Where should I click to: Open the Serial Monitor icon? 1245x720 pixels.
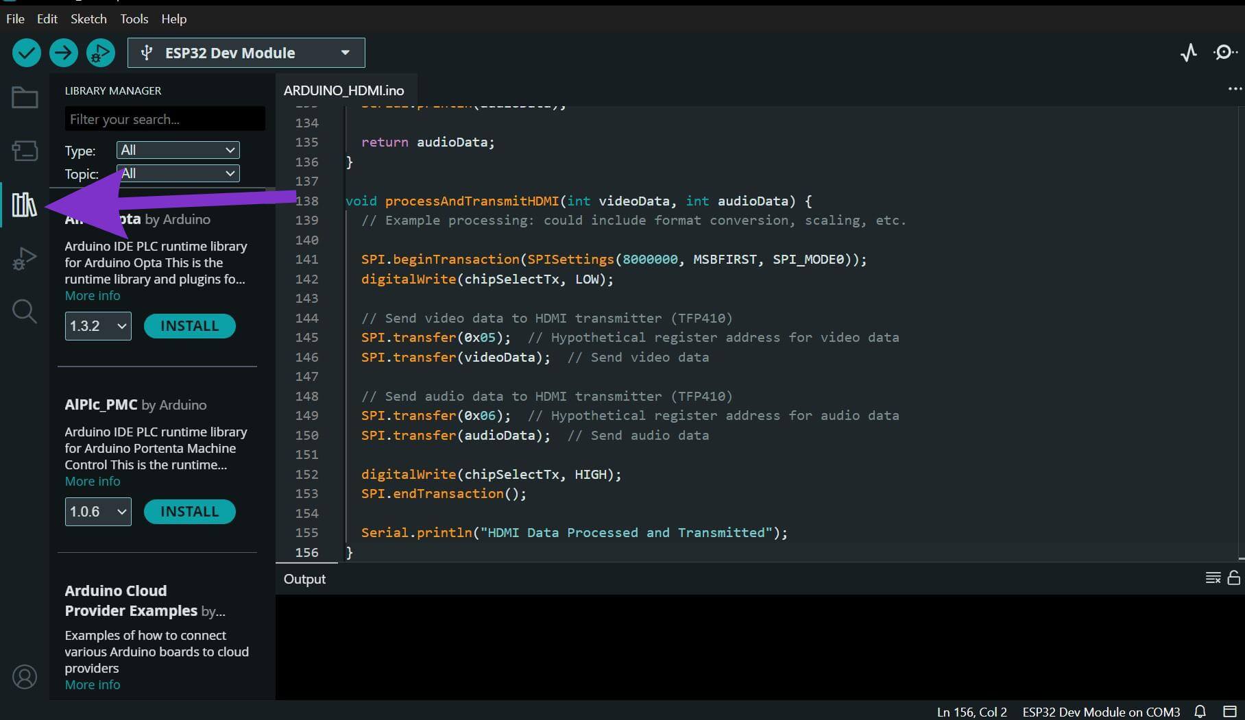pos(1225,53)
